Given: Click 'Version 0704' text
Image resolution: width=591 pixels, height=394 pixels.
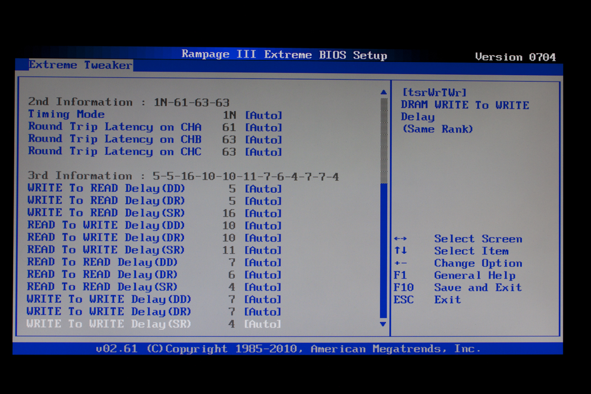Looking at the screenshot, I should click(x=515, y=57).
